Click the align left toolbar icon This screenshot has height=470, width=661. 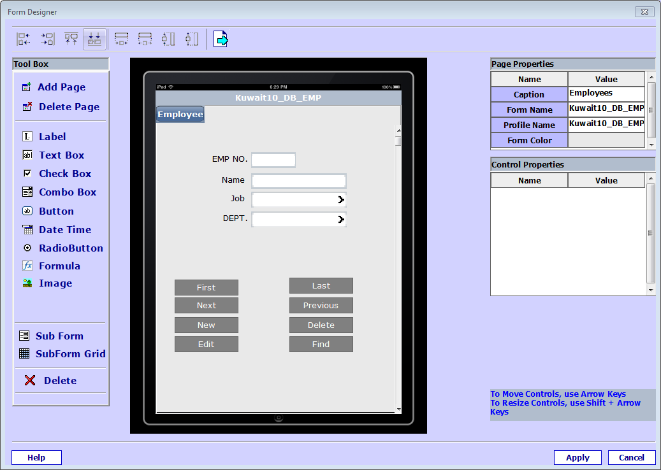pos(24,39)
